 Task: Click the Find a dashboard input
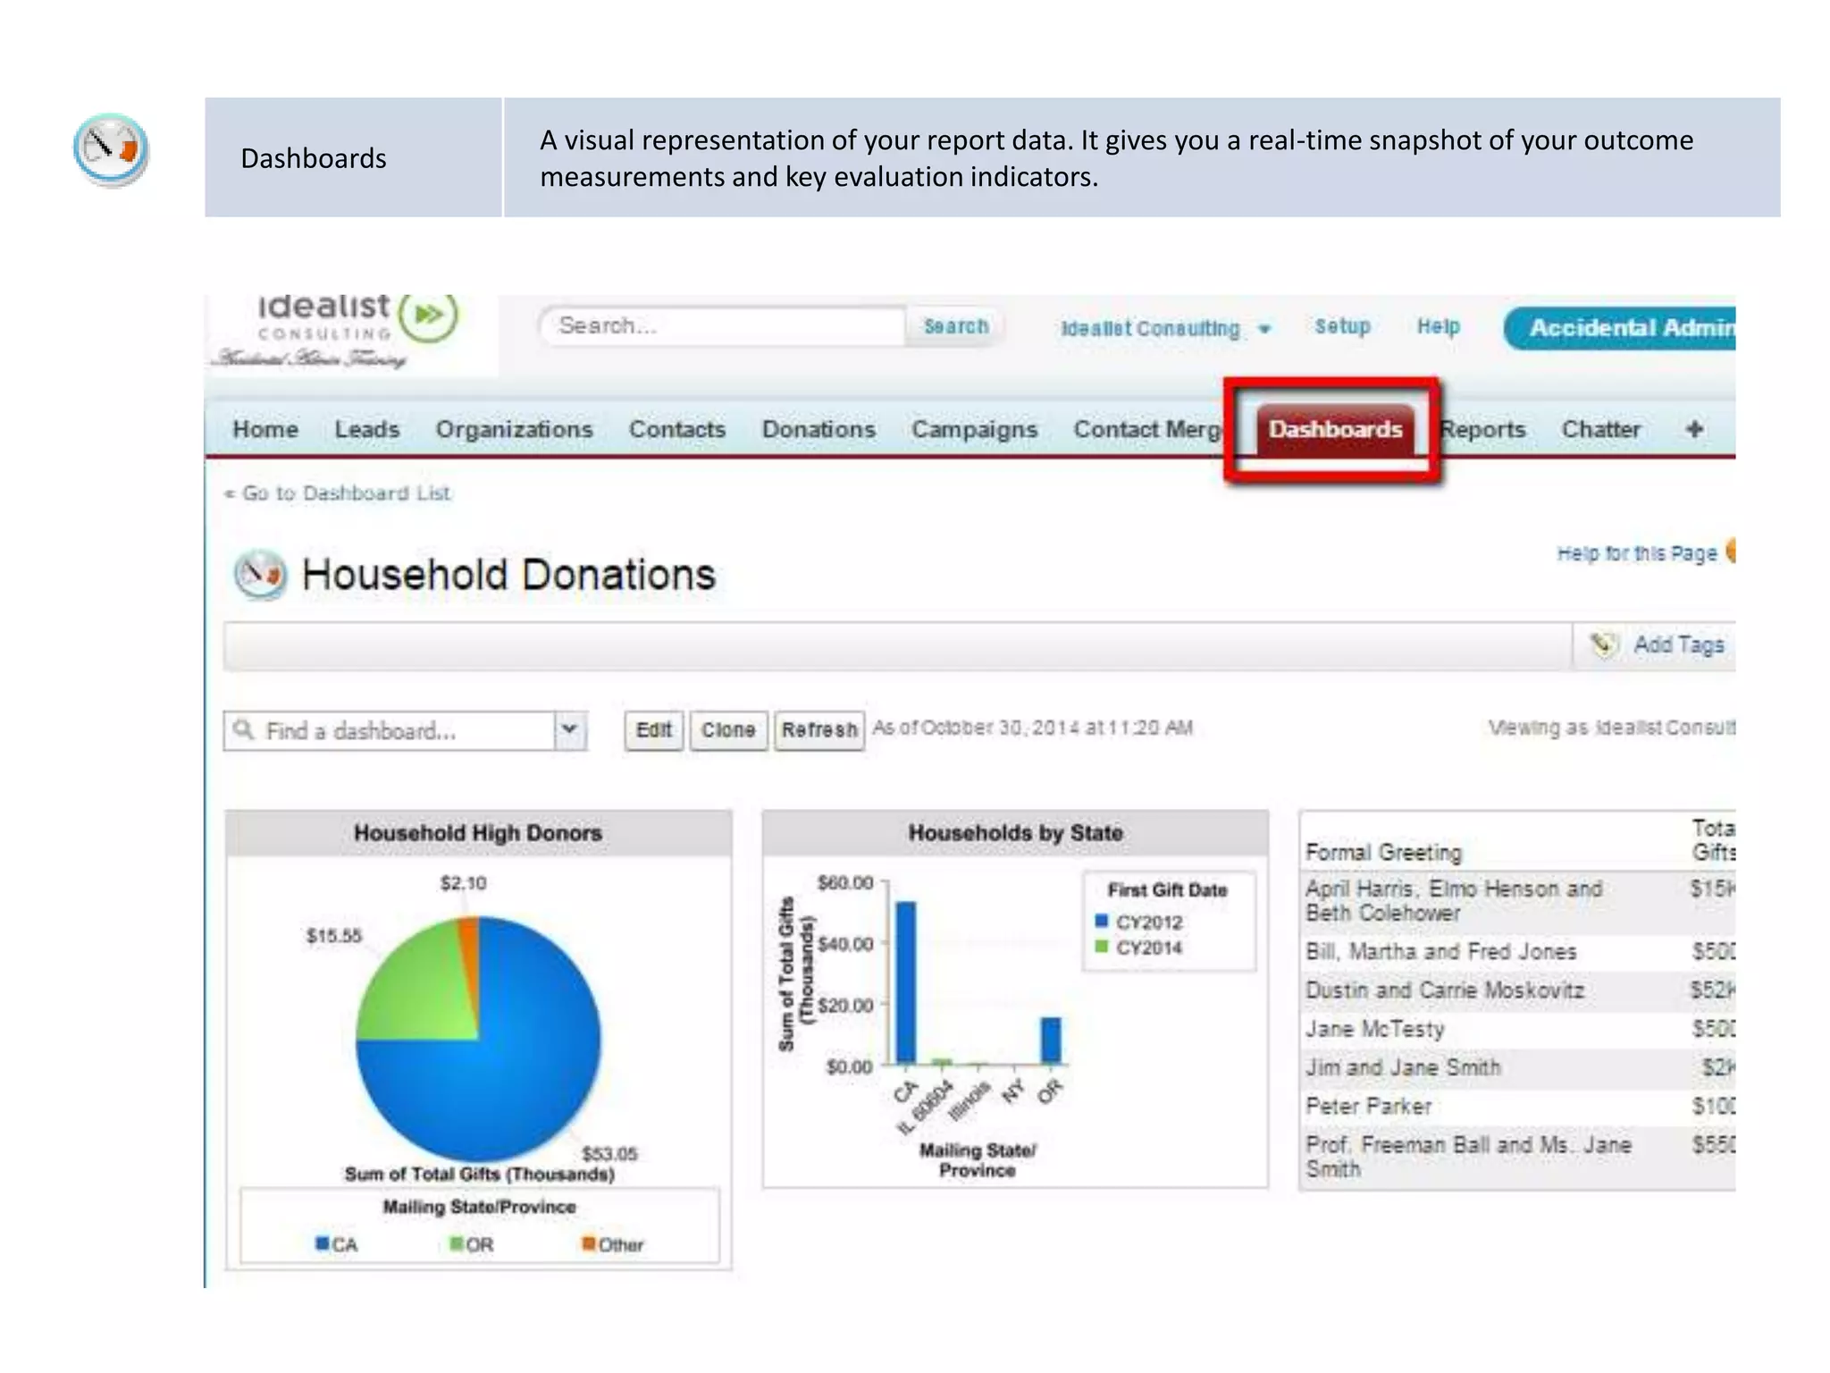click(390, 730)
